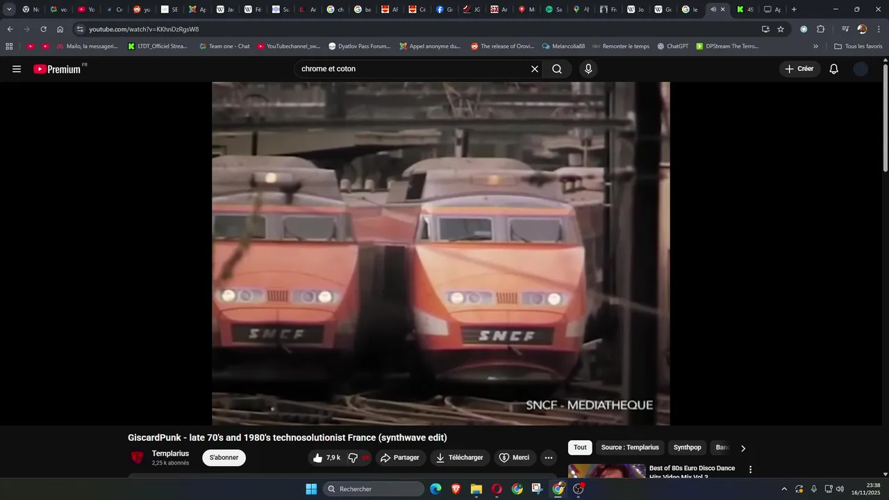This screenshot has height=500, width=889.
Task: Show hidden system tray icons
Action: (x=784, y=489)
